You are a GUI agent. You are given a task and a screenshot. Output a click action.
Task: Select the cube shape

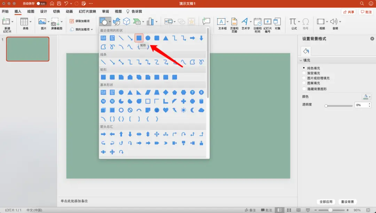pyautogui.click(x=103, y=110)
